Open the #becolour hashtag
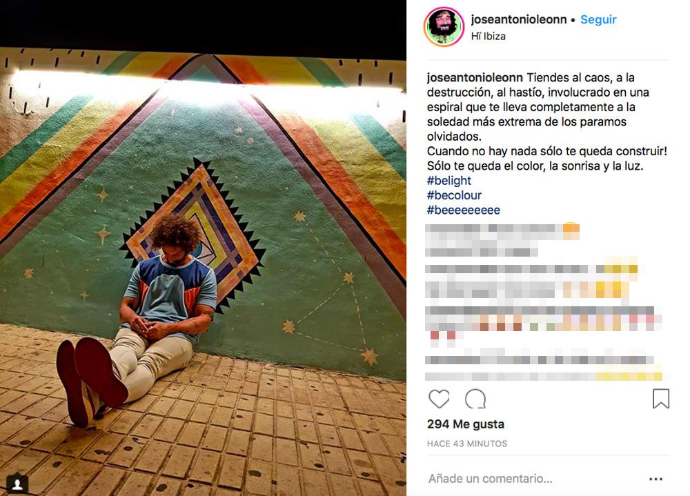Screen dimensions: 690x496 coord(454,195)
